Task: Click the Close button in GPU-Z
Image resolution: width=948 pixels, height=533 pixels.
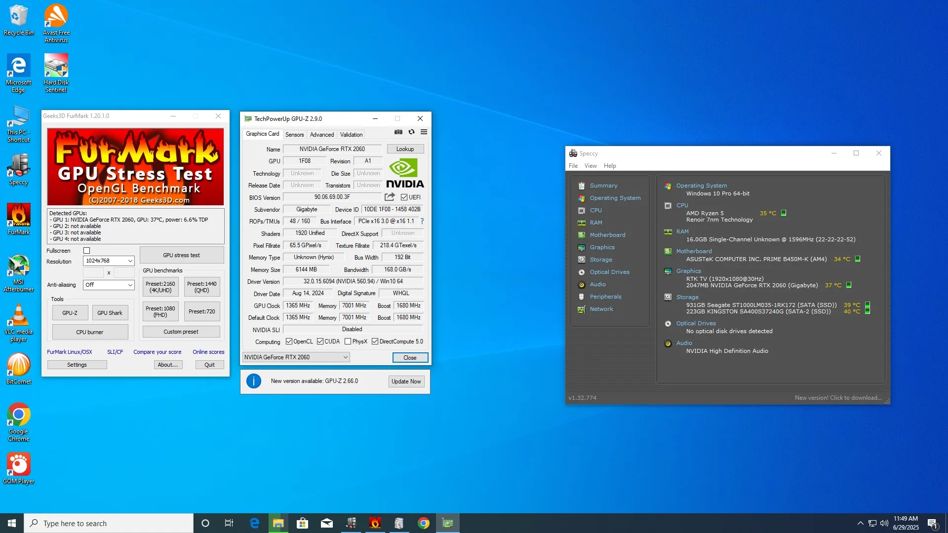Action: [410, 358]
